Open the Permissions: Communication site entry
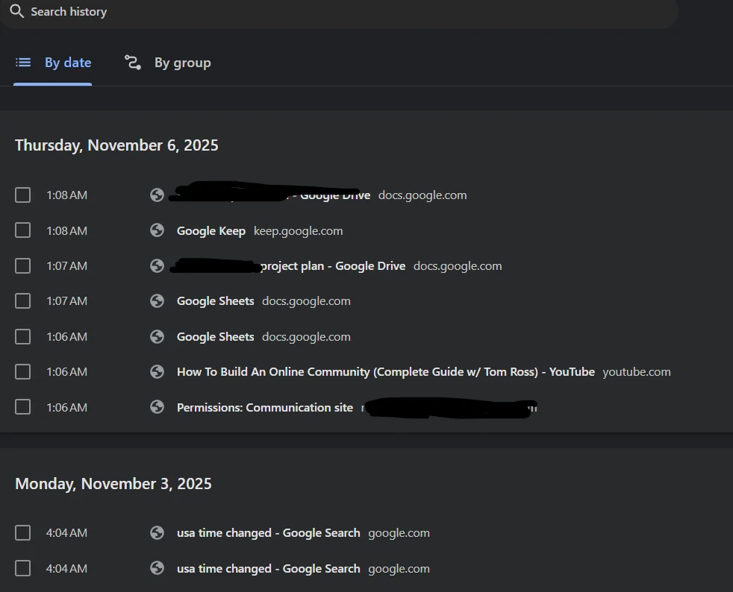 click(x=264, y=407)
